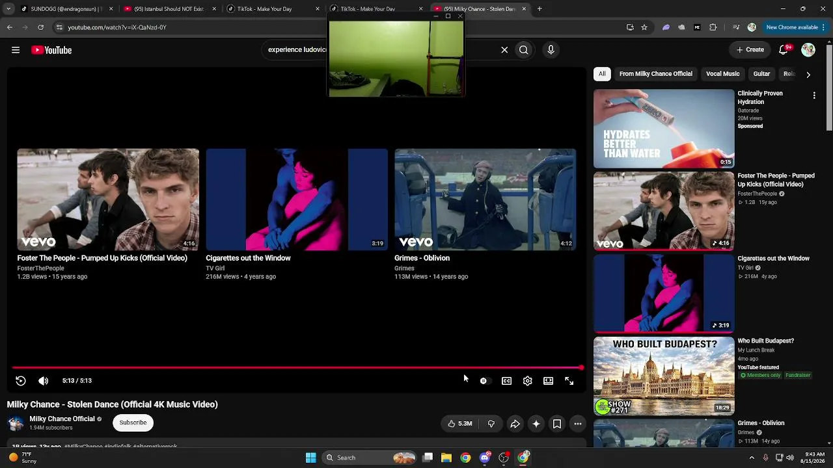Click the Fundraiser badge

coord(798,375)
